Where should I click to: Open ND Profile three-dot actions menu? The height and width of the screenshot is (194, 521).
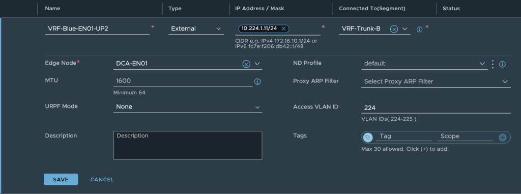pos(493,64)
